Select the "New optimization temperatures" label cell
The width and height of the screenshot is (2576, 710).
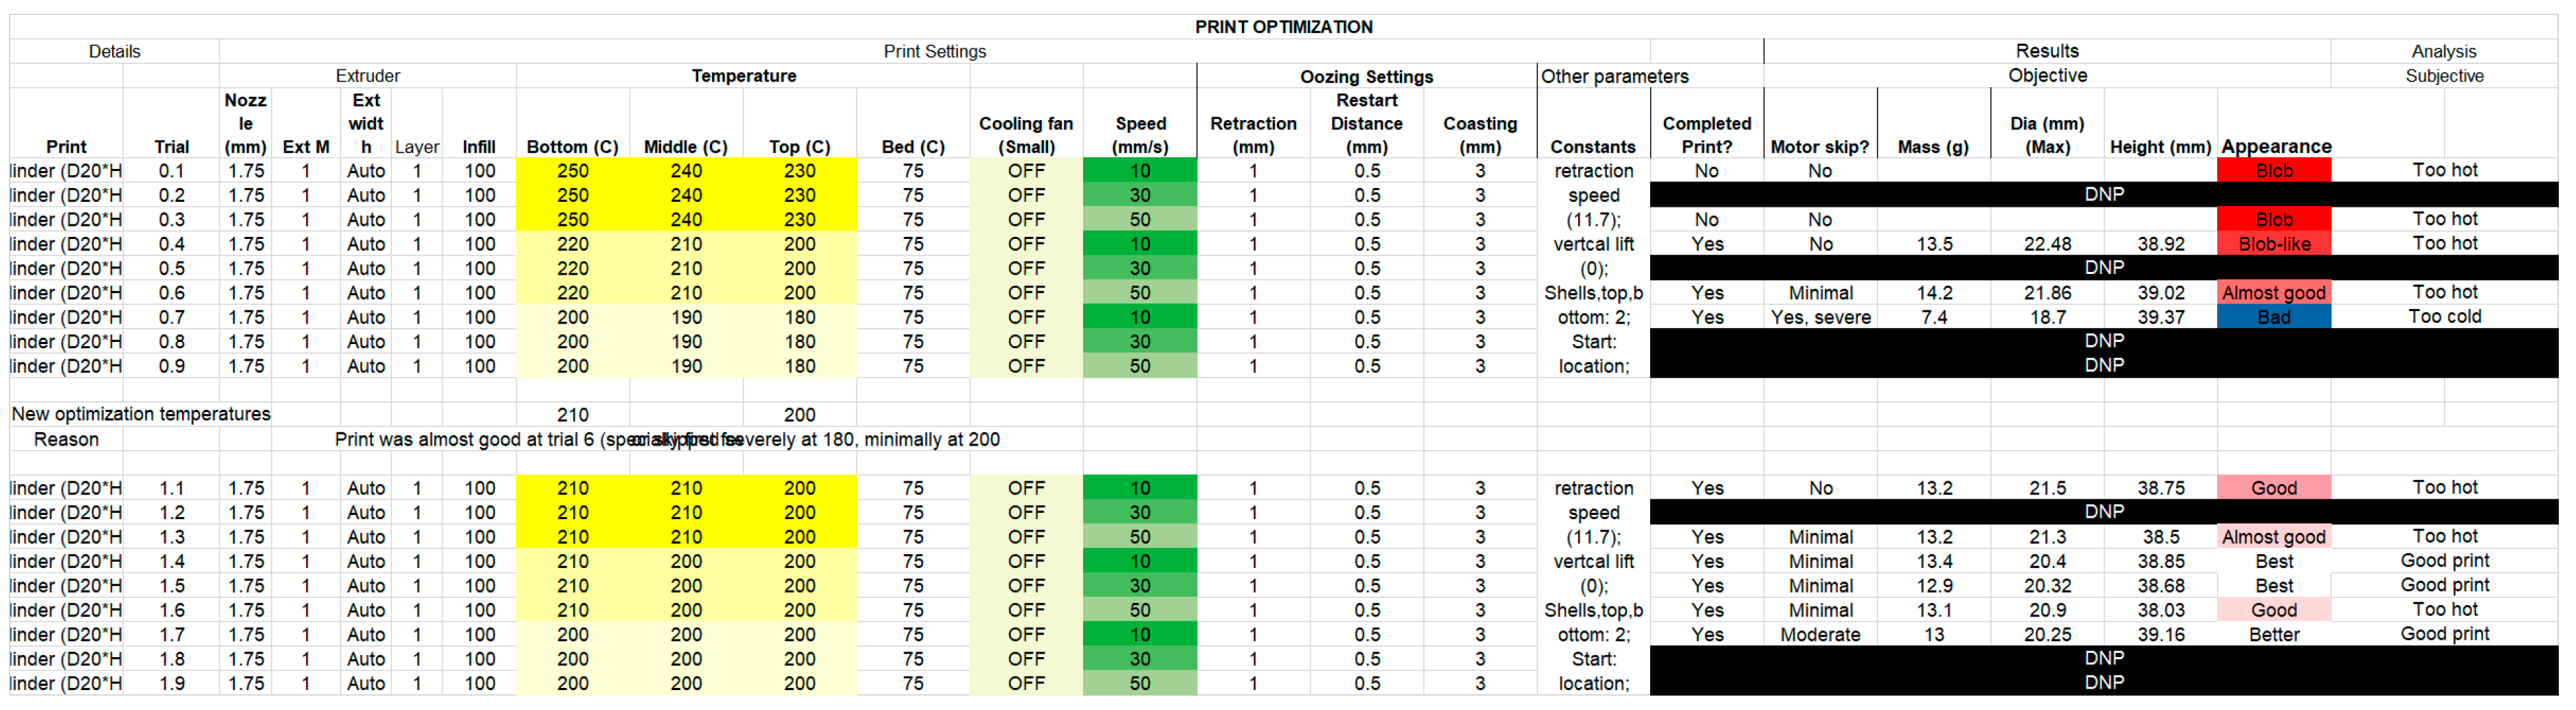(x=141, y=415)
